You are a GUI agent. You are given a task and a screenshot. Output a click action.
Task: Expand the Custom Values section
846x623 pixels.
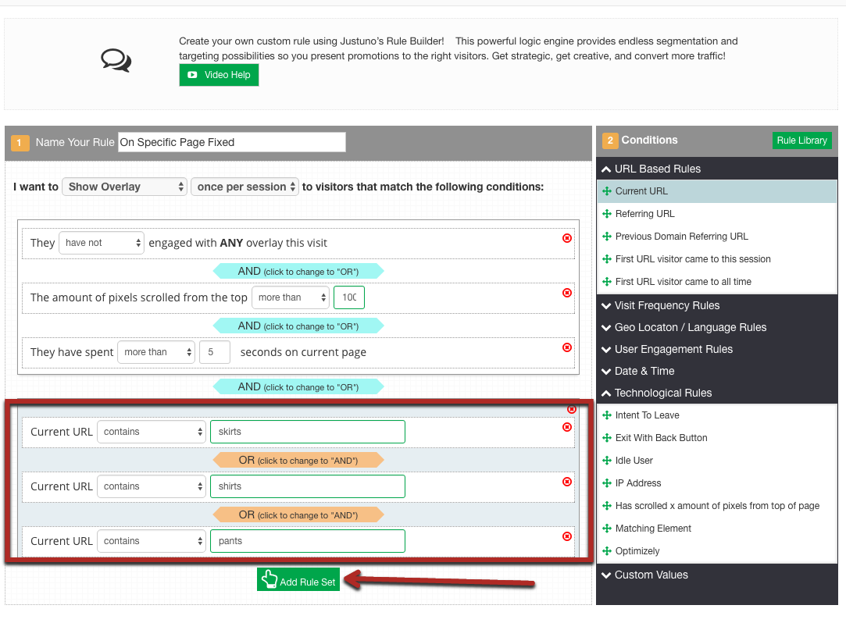pos(651,575)
